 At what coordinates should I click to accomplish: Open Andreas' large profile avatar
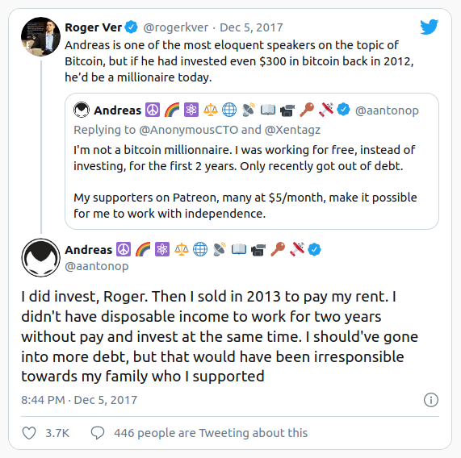[41, 257]
